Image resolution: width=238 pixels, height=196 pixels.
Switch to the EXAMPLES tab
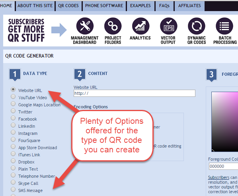(140, 6)
